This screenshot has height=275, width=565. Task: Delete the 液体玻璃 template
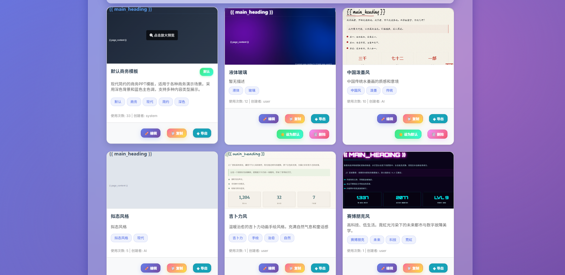coord(319,134)
